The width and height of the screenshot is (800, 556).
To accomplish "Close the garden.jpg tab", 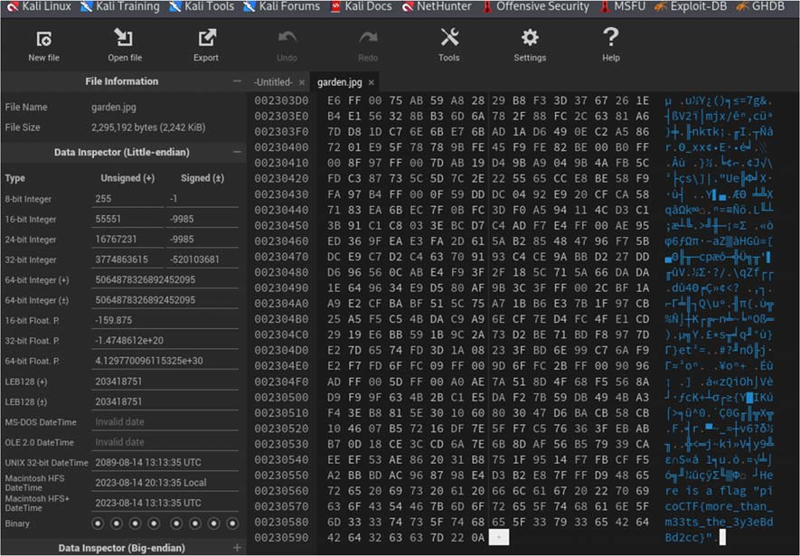I will tap(372, 82).
